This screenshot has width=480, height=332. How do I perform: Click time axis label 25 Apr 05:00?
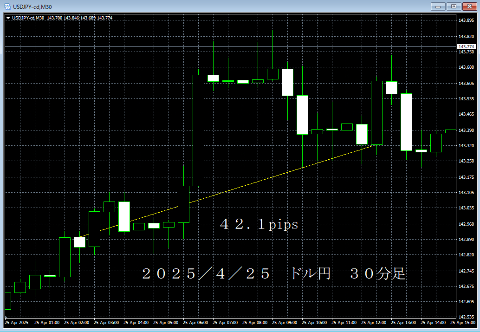166,323
